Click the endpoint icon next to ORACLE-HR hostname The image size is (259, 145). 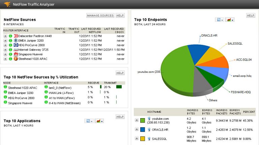pos(149,130)
